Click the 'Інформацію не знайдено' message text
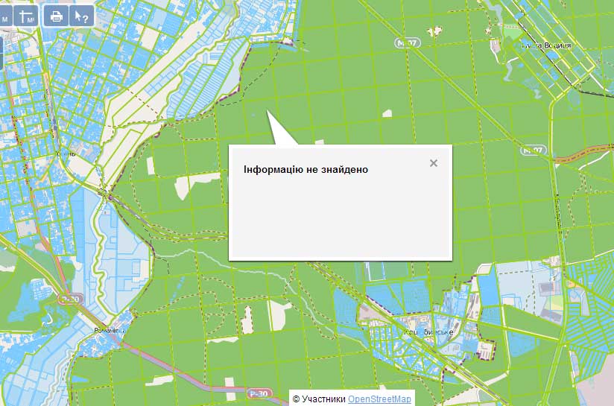This screenshot has height=406, width=614. (306, 169)
